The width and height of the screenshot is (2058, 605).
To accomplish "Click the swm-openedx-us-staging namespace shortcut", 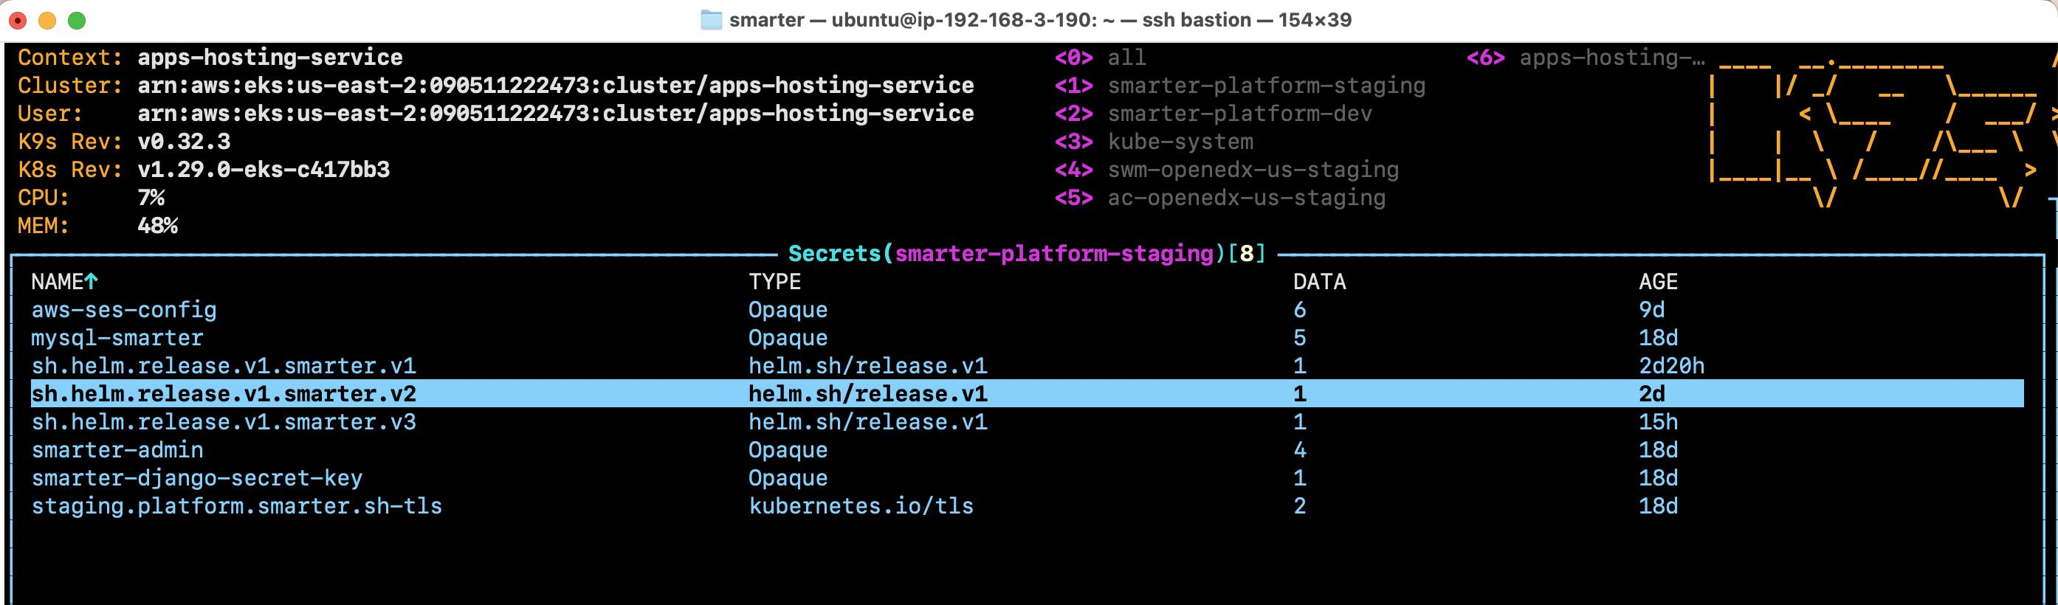I will click(1226, 169).
